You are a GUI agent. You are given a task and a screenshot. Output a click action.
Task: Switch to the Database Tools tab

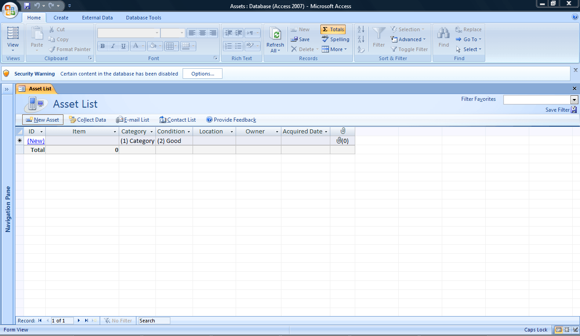point(144,18)
